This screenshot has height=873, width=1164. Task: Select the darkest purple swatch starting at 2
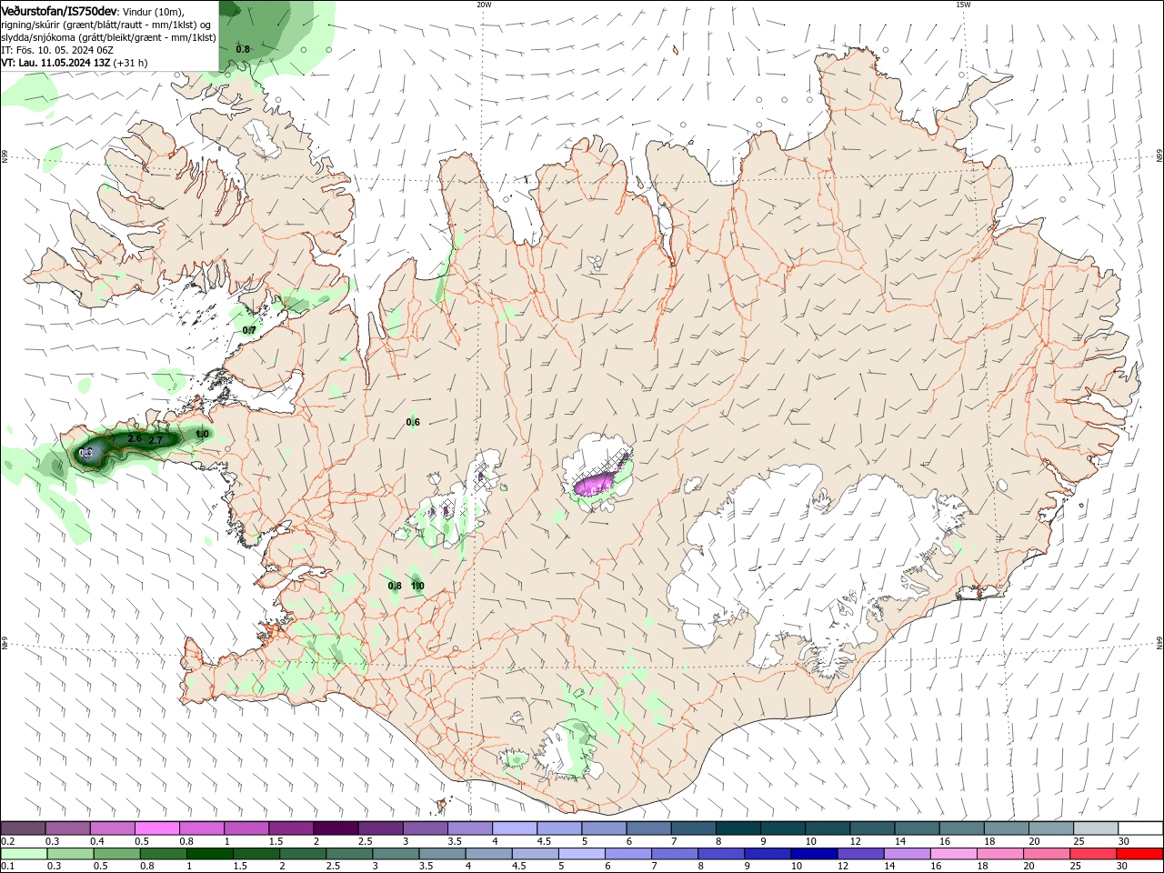pyautogui.click(x=336, y=828)
